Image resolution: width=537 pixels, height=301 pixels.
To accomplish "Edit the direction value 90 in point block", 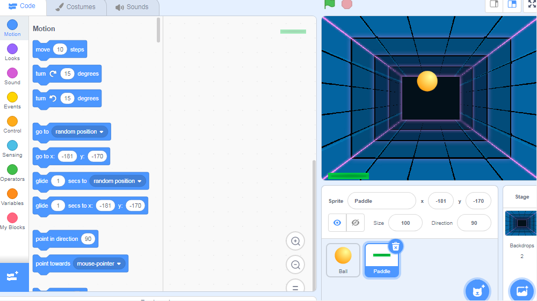I will [x=88, y=239].
